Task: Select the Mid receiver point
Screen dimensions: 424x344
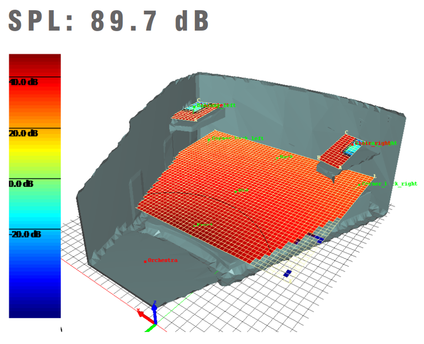Action: pyautogui.click(x=236, y=191)
